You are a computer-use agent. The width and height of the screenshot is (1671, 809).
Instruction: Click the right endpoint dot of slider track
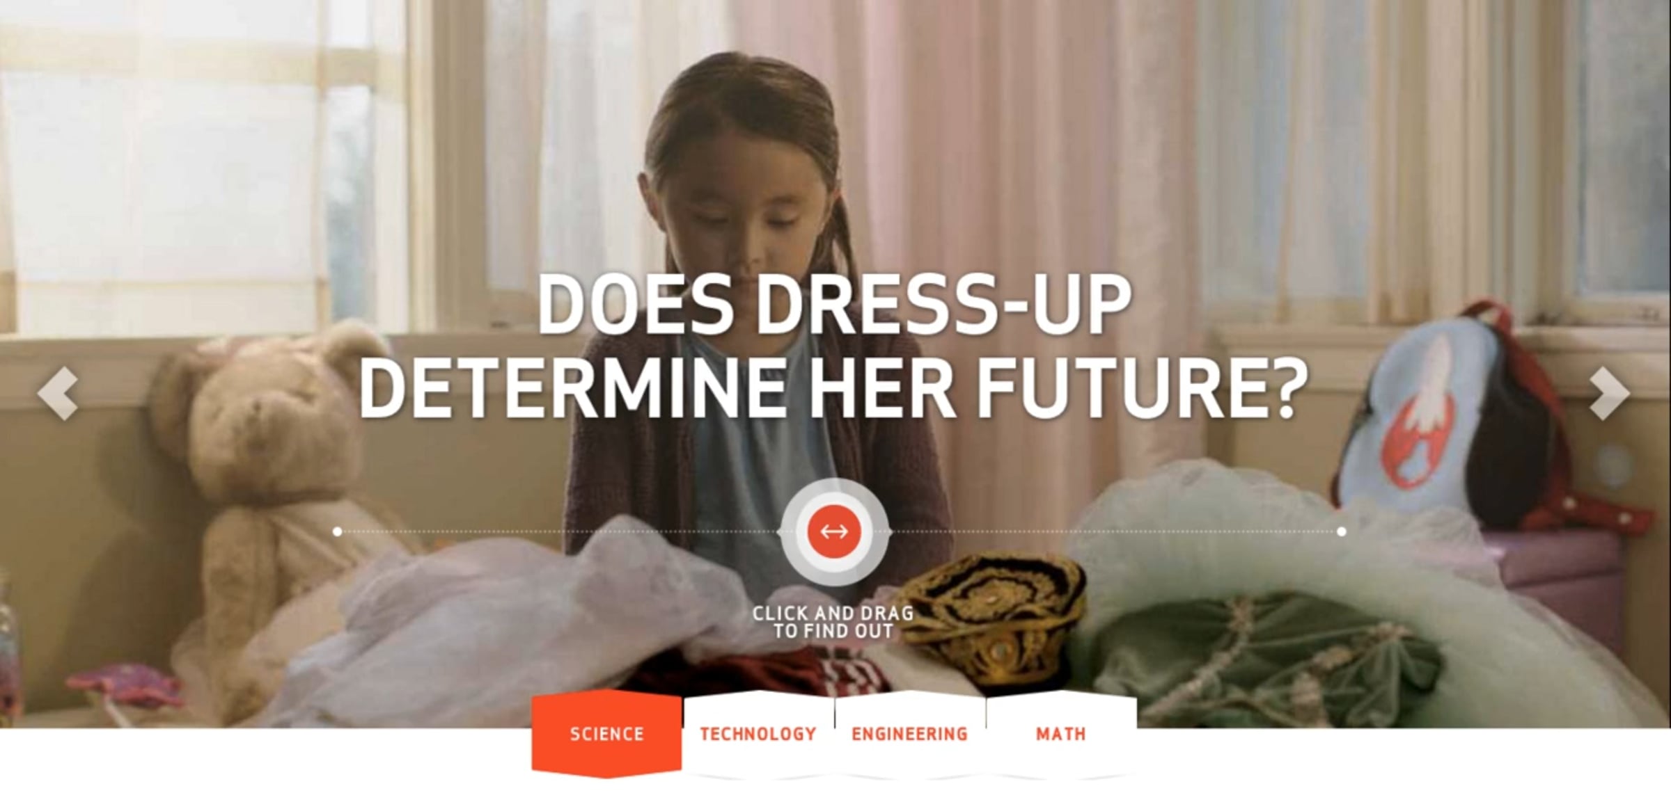pyautogui.click(x=1342, y=532)
